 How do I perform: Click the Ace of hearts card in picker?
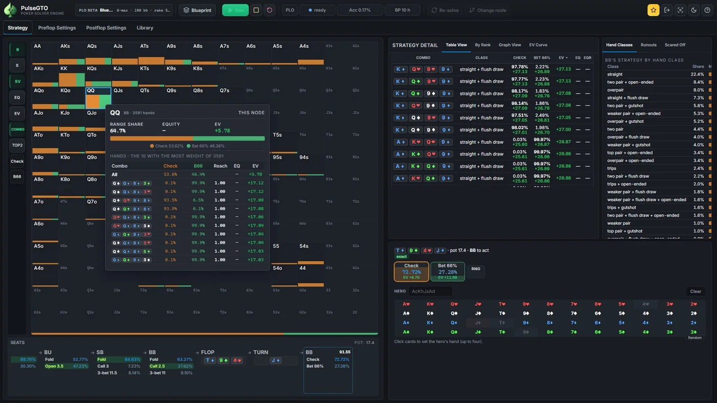point(406,304)
